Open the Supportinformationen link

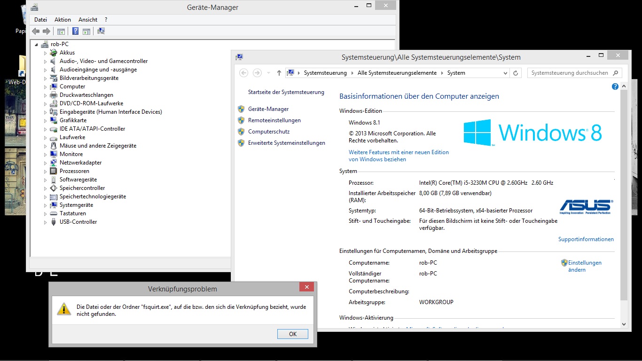click(x=586, y=239)
